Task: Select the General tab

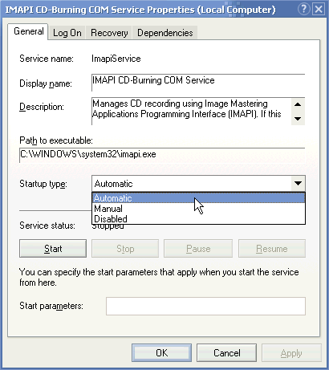Action: [x=28, y=31]
